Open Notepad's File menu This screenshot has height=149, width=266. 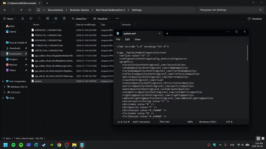point(118,39)
